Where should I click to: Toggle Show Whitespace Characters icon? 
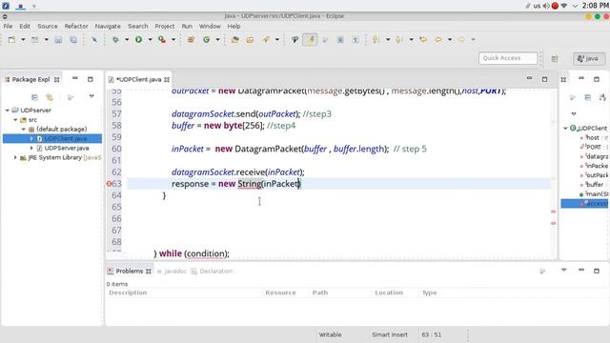click(356, 40)
